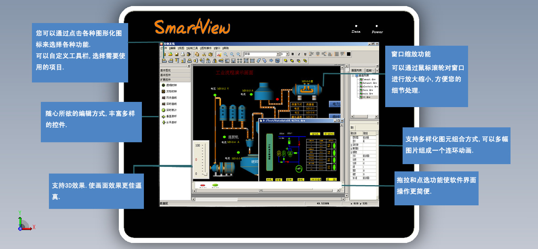This screenshot has height=249, width=538.
Task: Open the 绘制工具 menu
Action: (x=192, y=48)
